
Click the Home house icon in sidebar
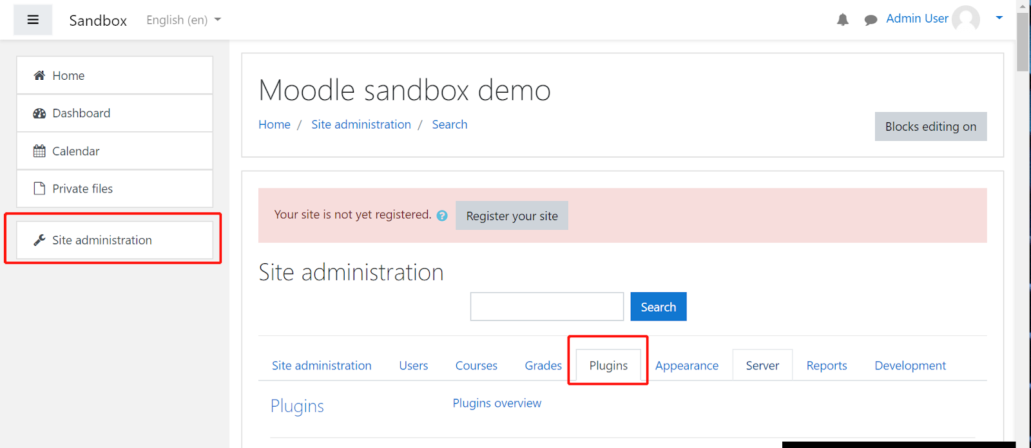(x=39, y=75)
